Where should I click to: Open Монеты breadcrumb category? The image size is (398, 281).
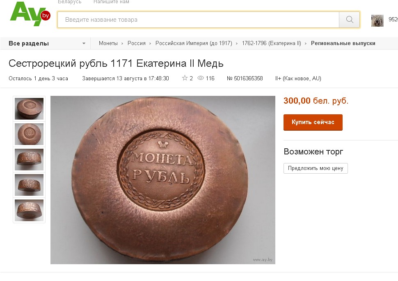(108, 43)
